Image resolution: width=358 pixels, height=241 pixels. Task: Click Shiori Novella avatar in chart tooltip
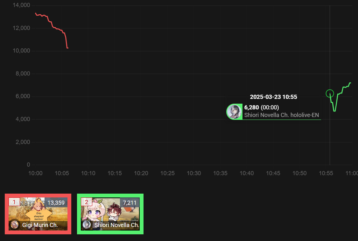pyautogui.click(x=234, y=112)
